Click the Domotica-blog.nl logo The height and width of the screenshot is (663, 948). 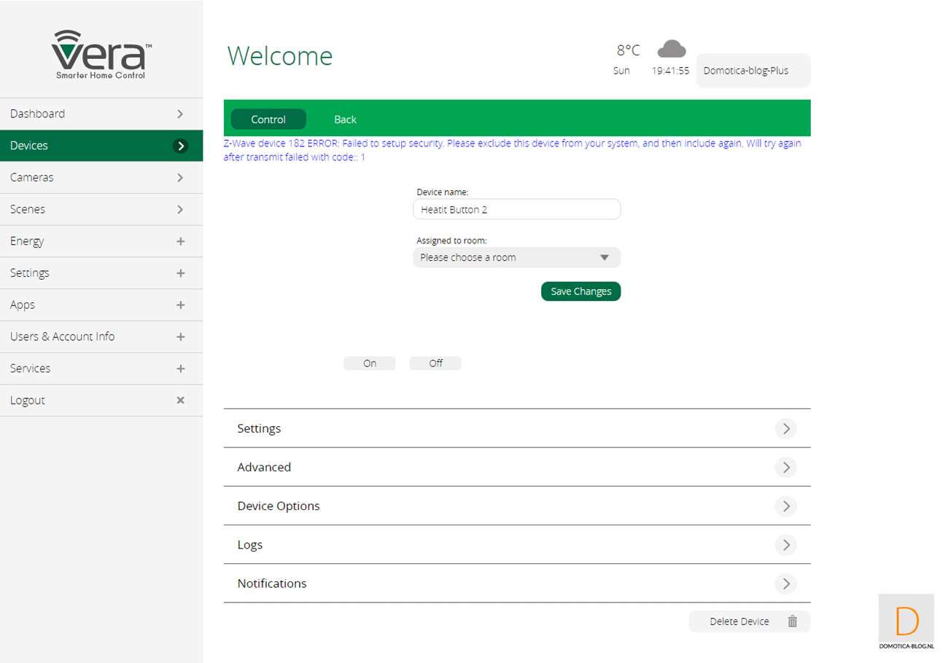906,621
